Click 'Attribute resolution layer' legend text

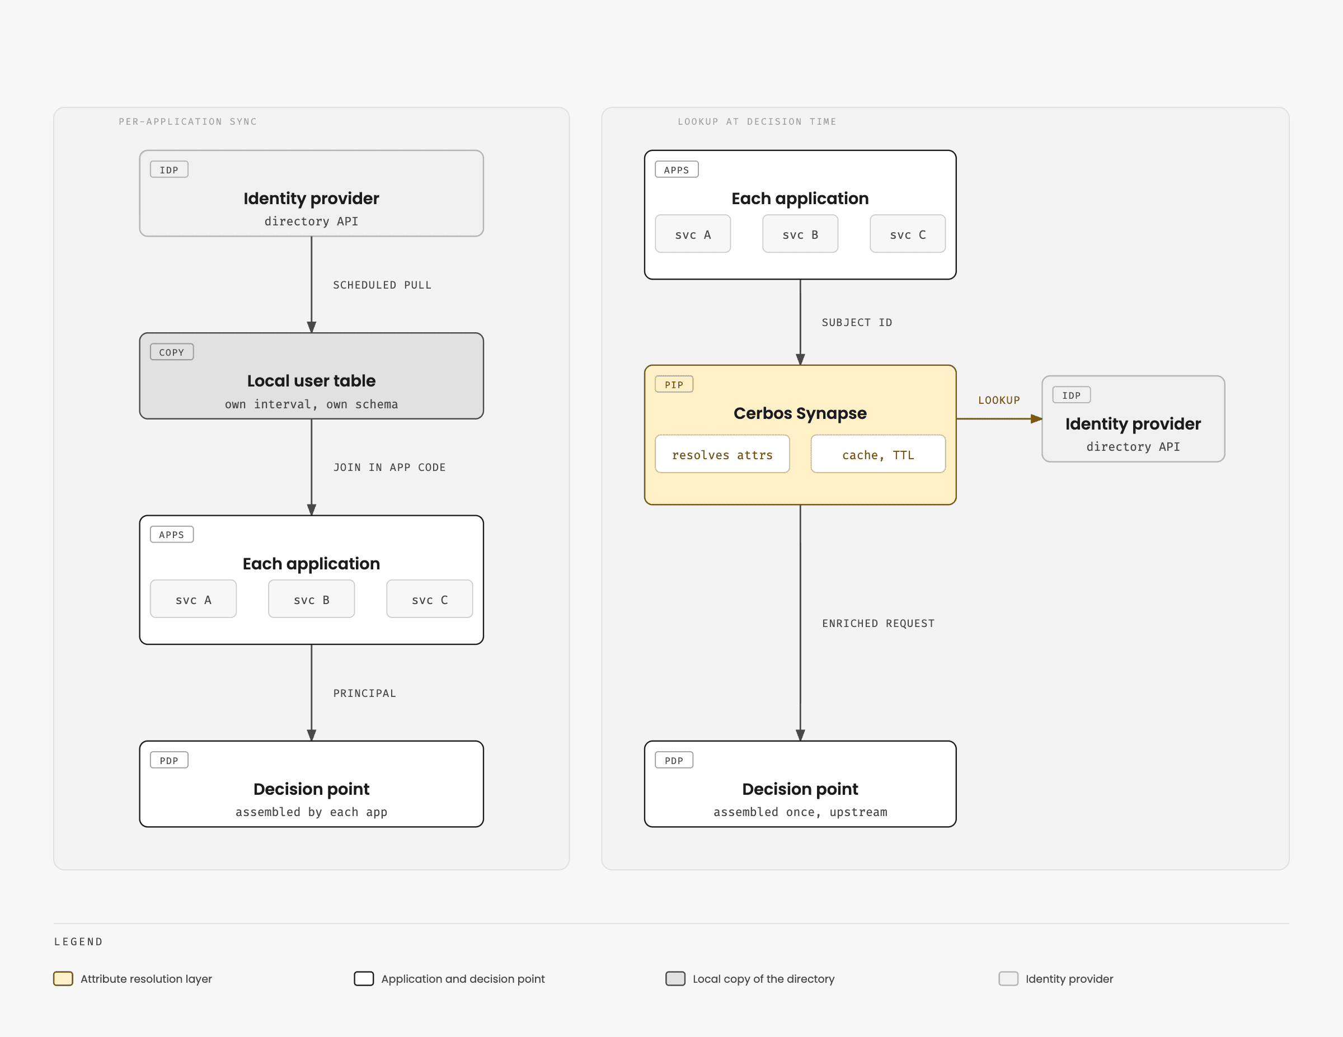[147, 979]
